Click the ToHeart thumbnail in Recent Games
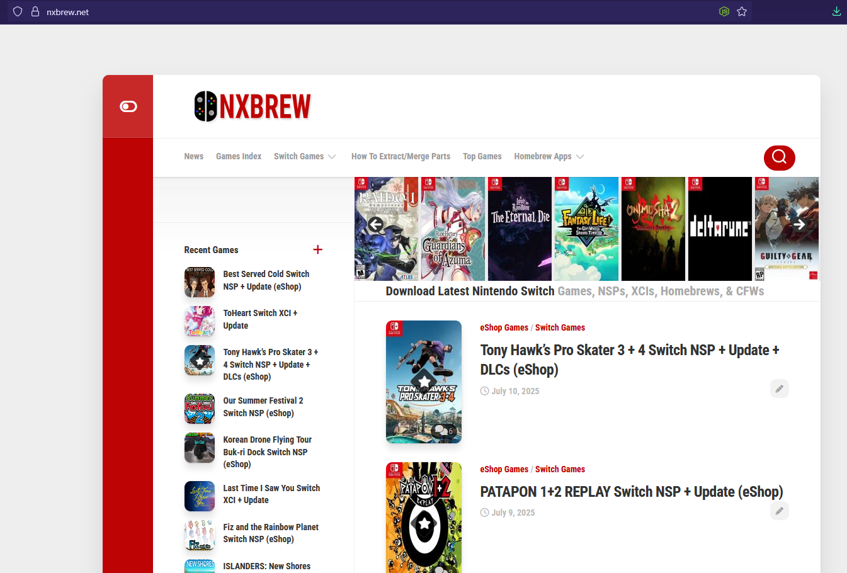This screenshot has width=847, height=573. (200, 322)
